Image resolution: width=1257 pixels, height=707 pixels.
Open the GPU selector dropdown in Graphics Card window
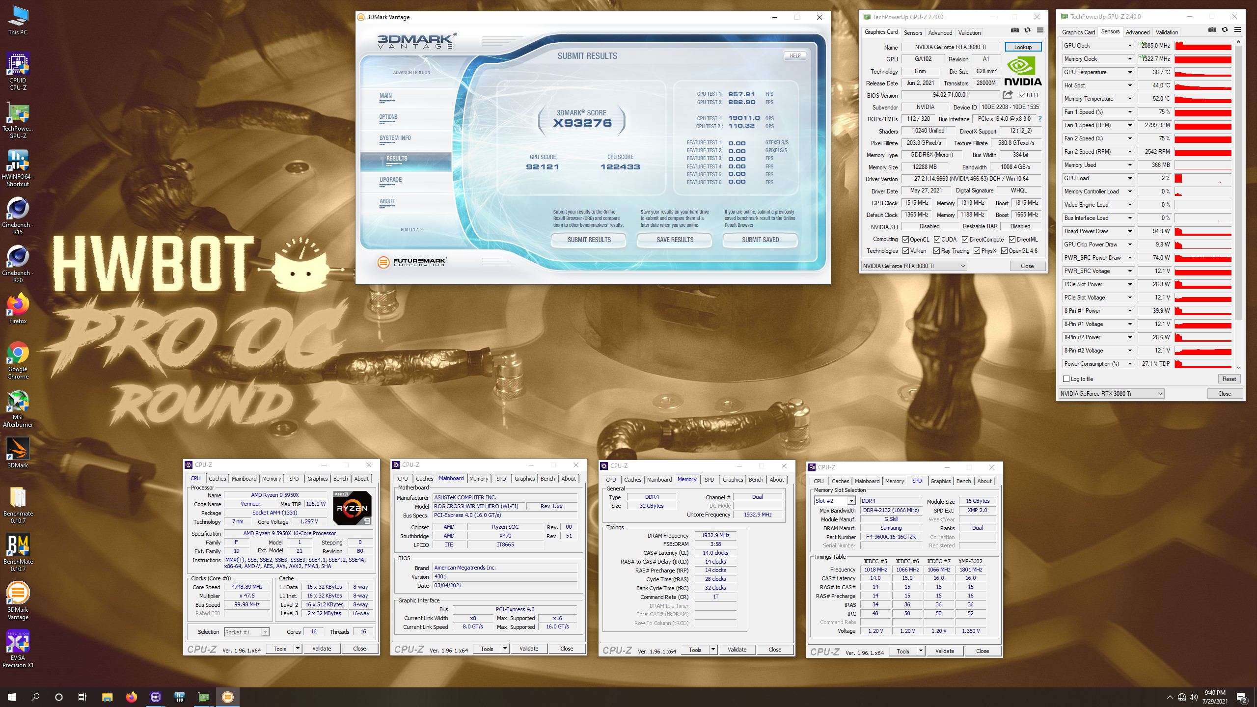[914, 266]
